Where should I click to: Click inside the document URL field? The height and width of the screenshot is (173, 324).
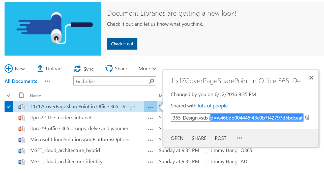237,118
